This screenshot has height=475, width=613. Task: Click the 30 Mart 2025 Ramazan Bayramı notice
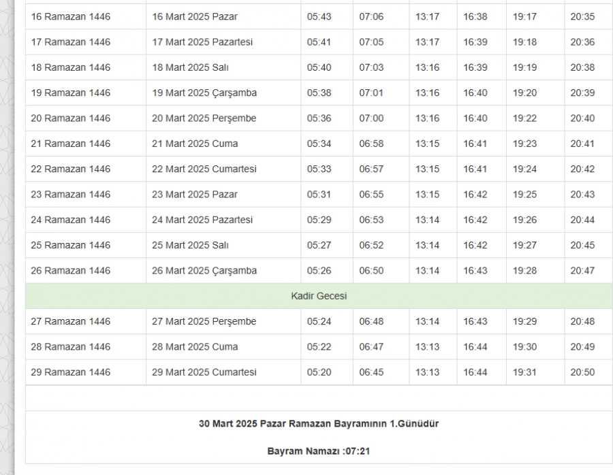point(319,423)
